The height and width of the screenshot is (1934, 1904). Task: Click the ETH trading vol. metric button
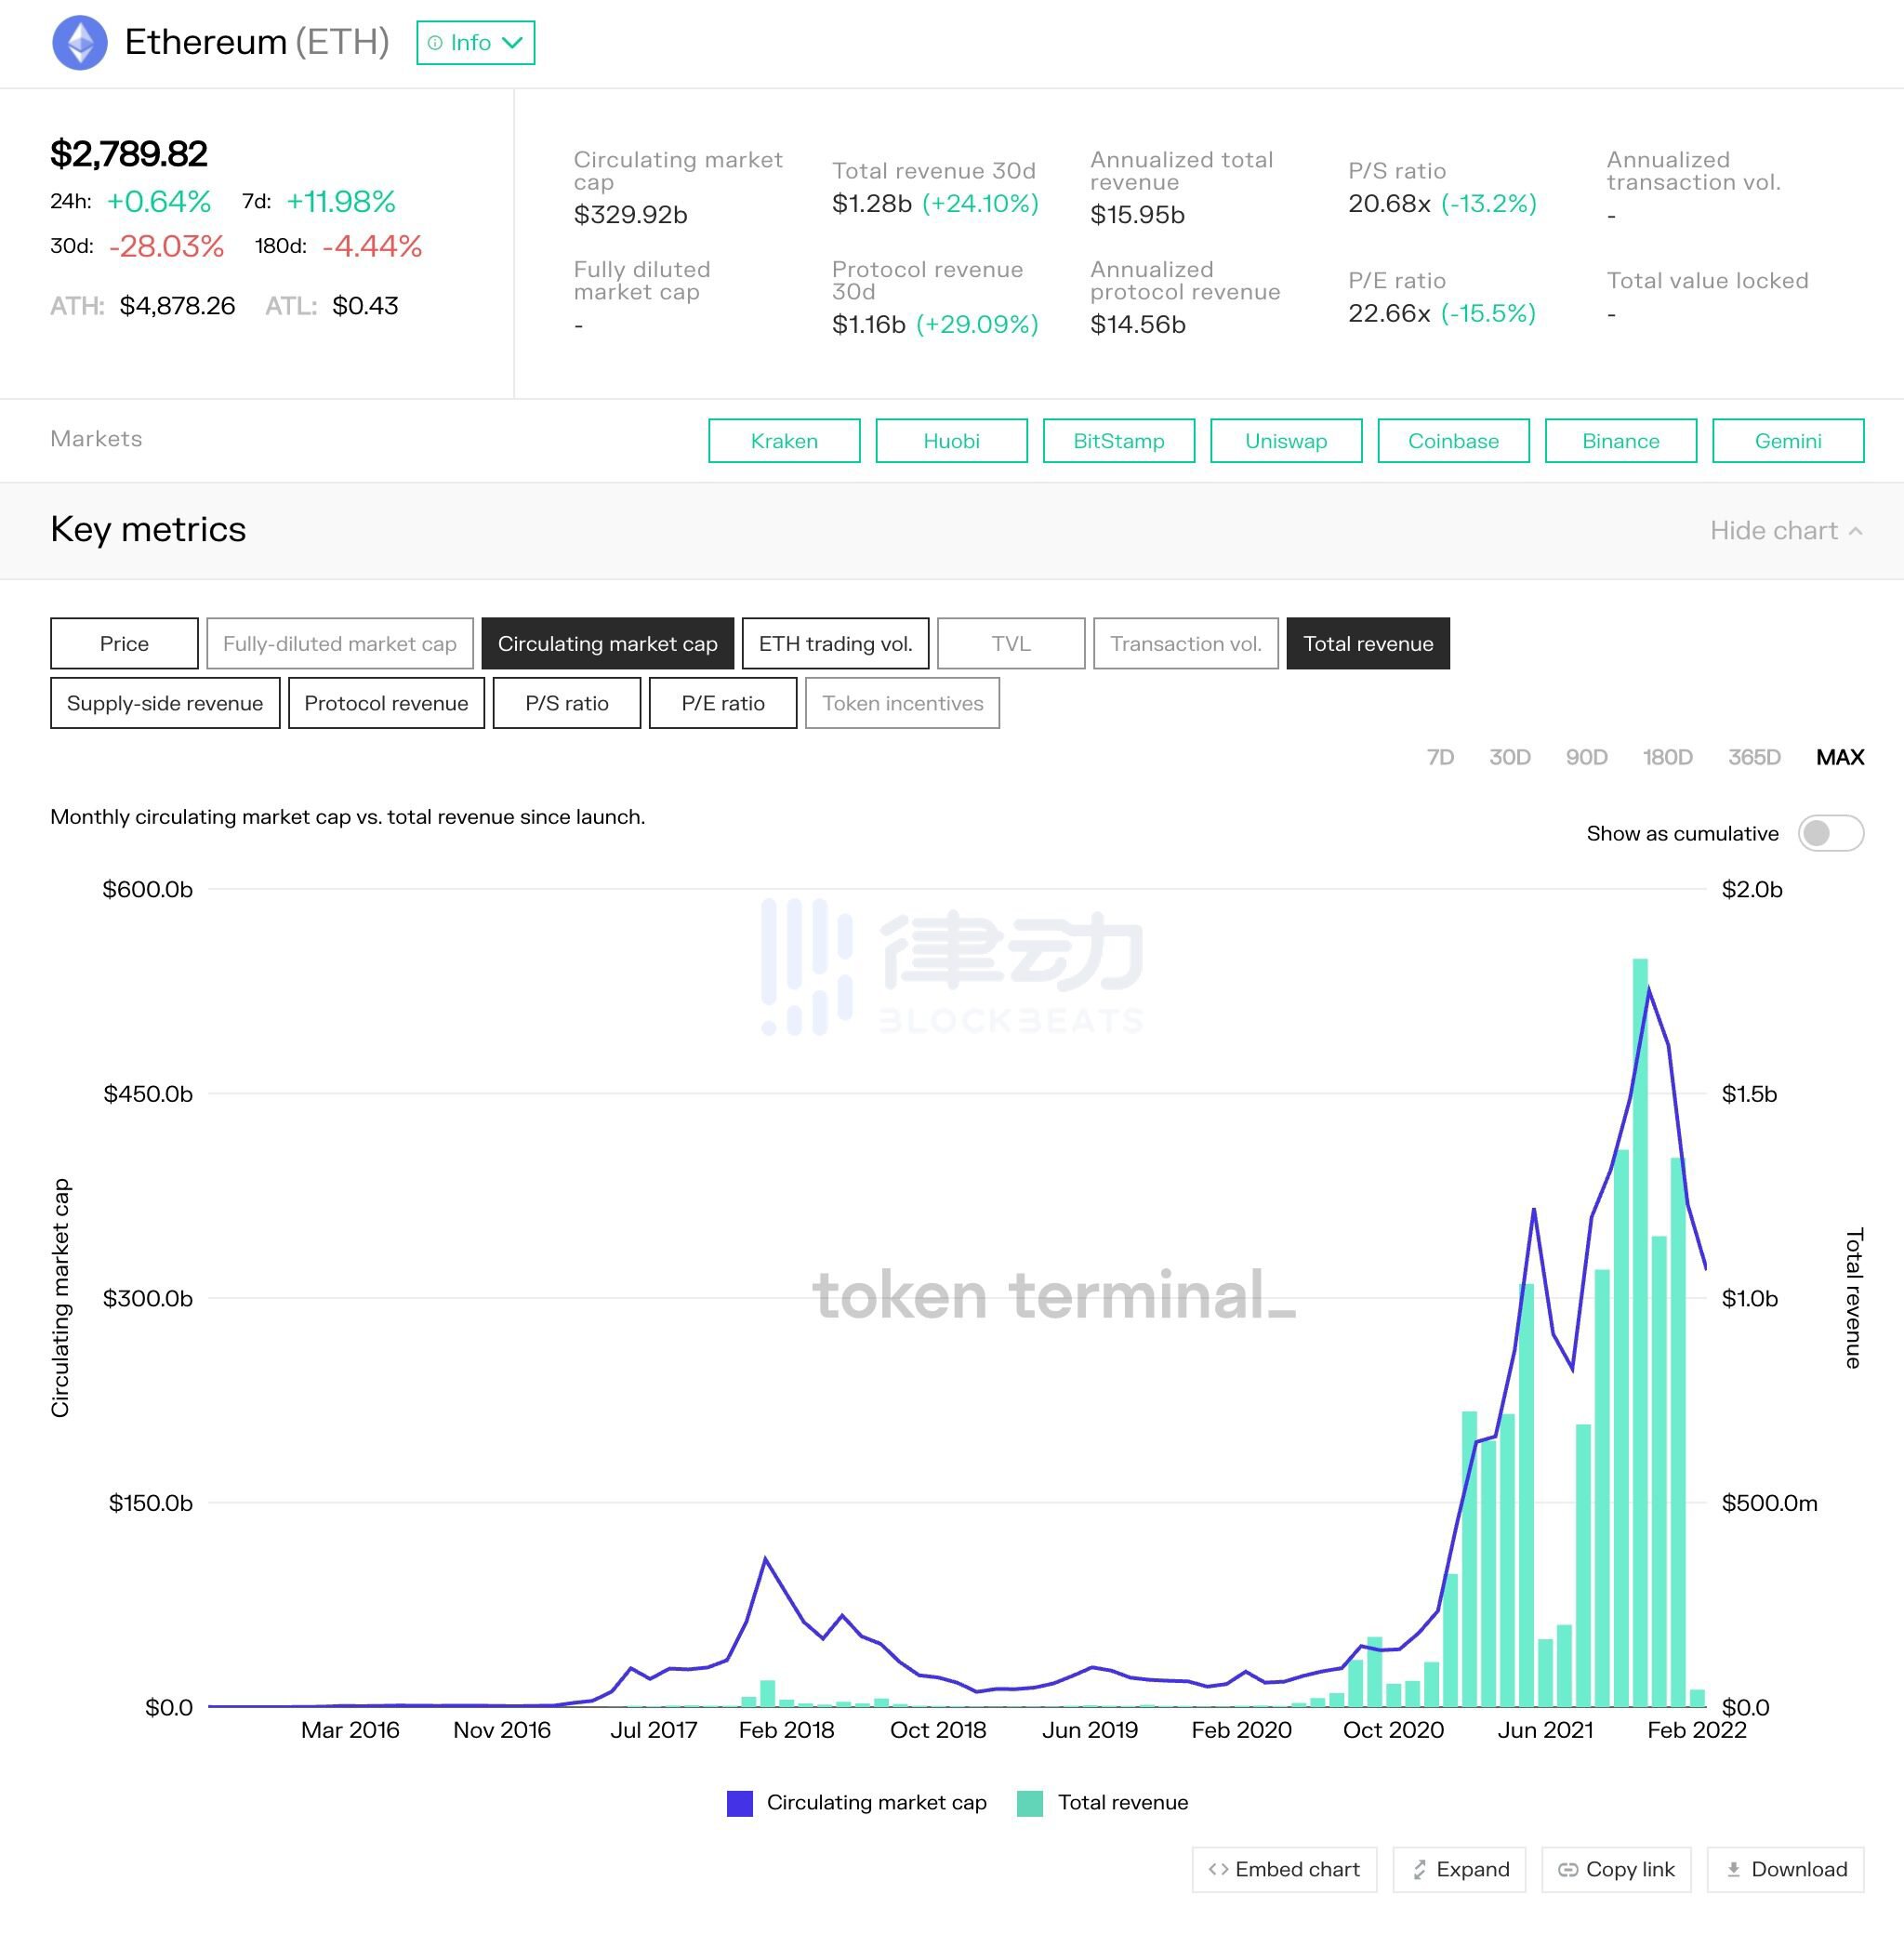pyautogui.click(x=833, y=642)
